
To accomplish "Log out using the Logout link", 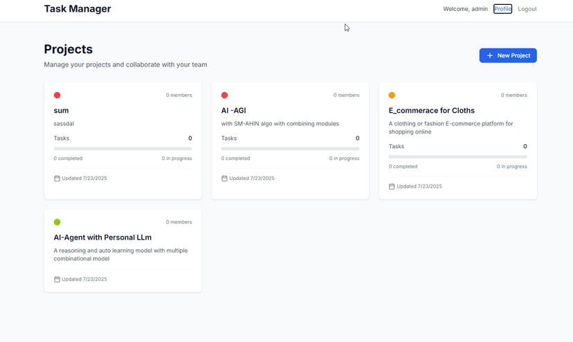I will click(x=527, y=9).
